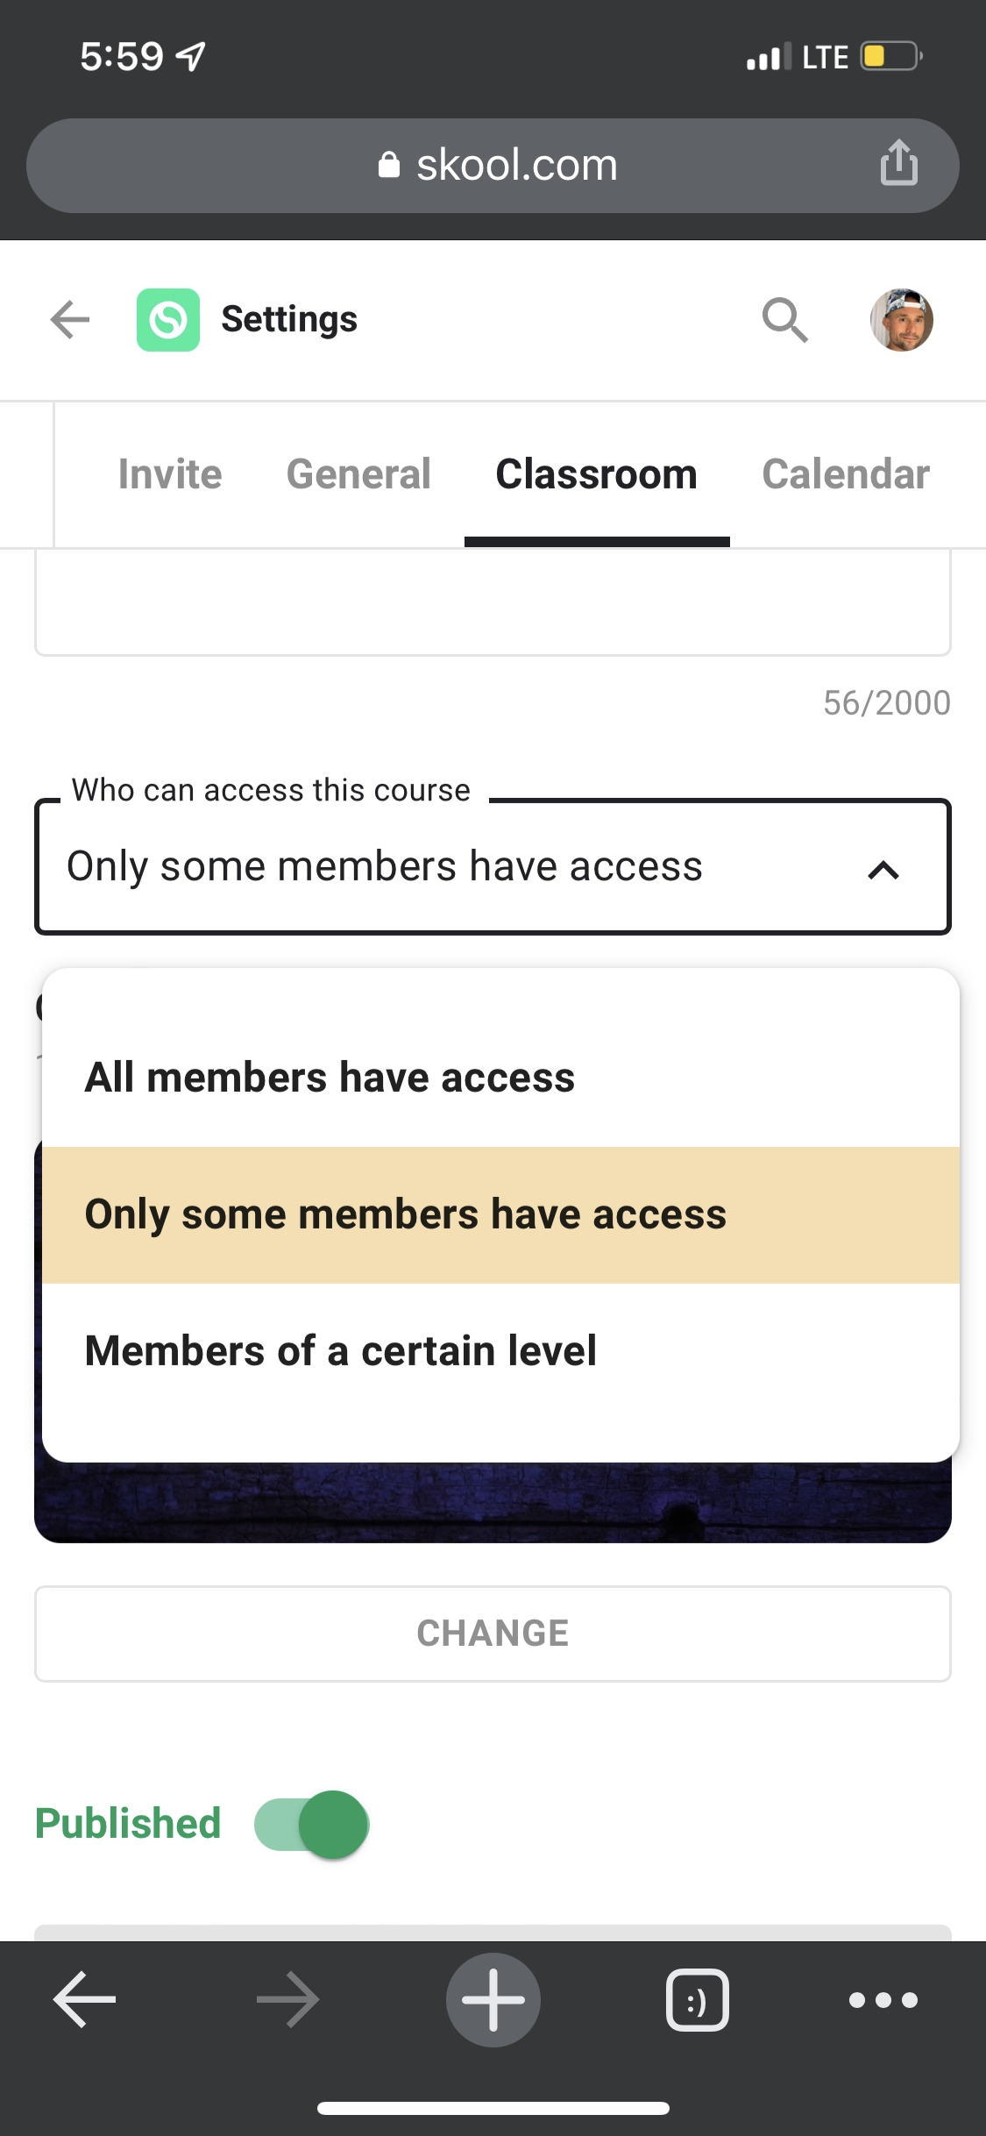The image size is (986, 2136).
Task: Open the browser three-dot menu
Action: (x=883, y=1999)
